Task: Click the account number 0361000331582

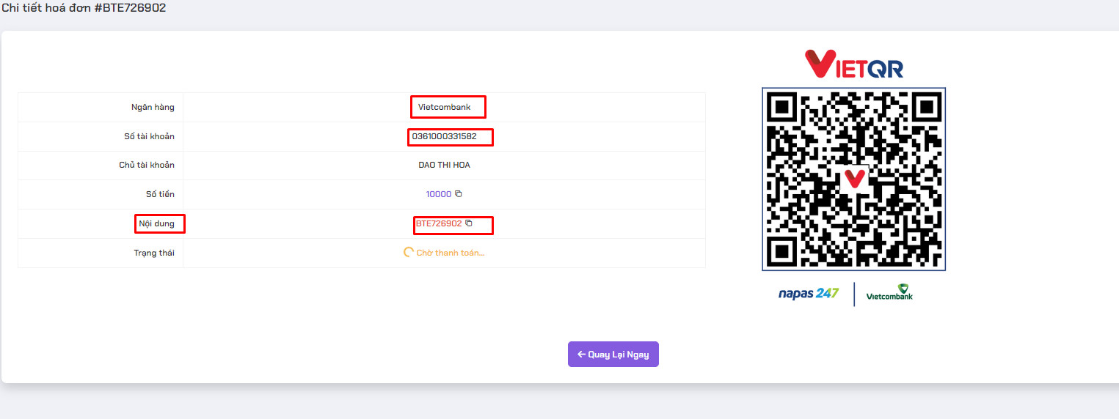Action: coord(444,136)
